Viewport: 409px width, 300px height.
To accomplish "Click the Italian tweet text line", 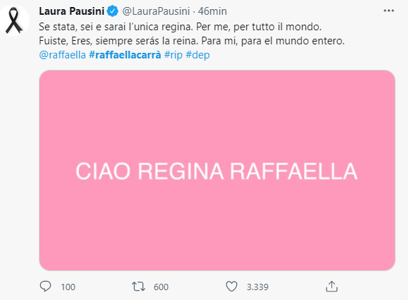I will tap(181, 27).
